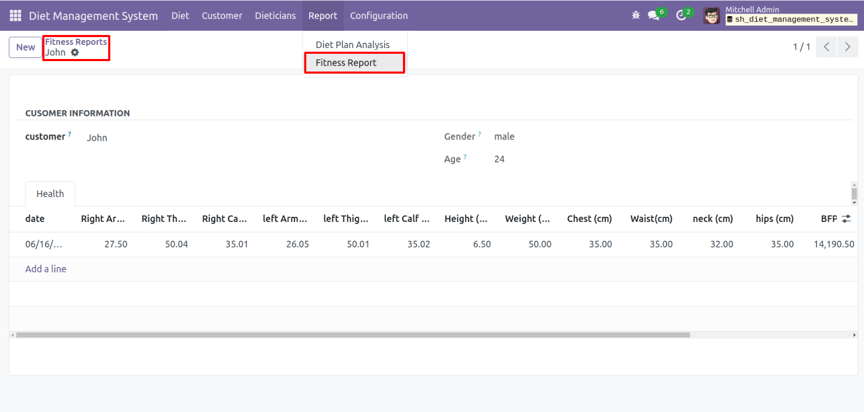Choose Diet Plan Analysis option
The width and height of the screenshot is (864, 412).
352,45
